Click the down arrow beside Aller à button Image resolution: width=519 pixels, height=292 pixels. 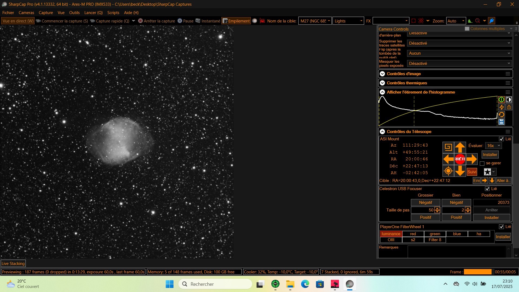pyautogui.click(x=492, y=181)
